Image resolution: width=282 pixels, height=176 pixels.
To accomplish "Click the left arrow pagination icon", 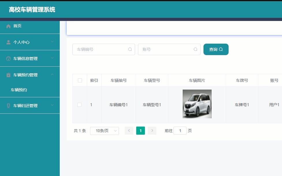I will click(x=129, y=130).
